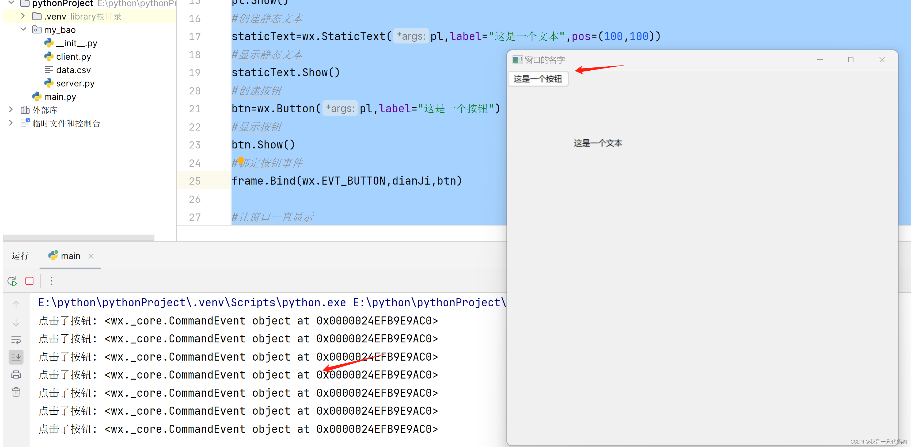911x447 pixels.
Task: Print the console output
Action: (x=16, y=374)
